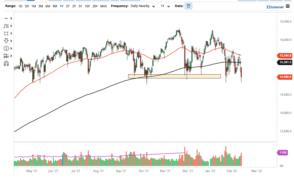Activate the MAX range setting
Viewport: 294px width, 178px height.
pos(104,6)
